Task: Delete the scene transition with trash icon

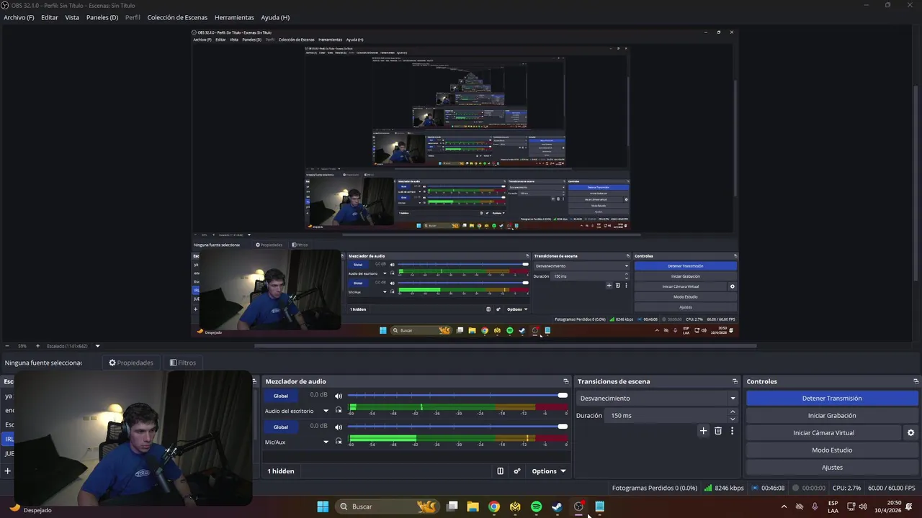Action: tap(718, 431)
